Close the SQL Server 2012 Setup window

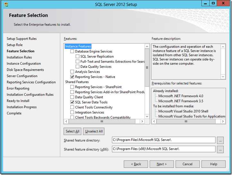pos(223,3)
